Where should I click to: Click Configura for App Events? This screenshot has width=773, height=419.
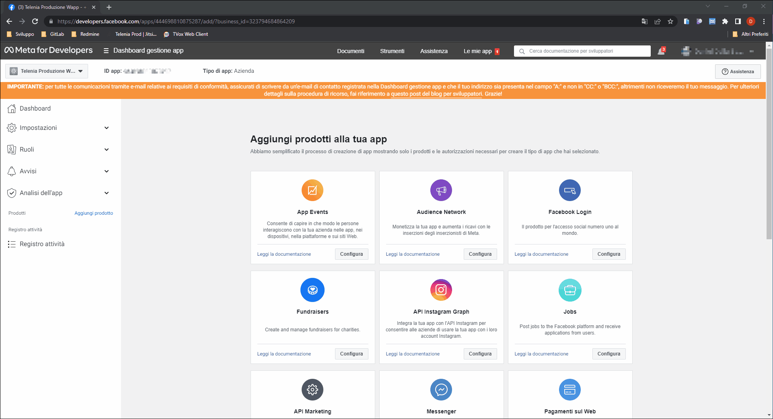352,254
